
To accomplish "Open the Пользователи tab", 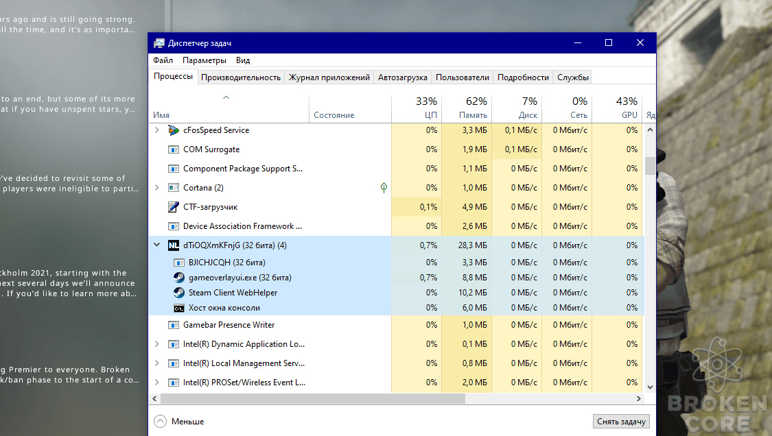I will (463, 77).
